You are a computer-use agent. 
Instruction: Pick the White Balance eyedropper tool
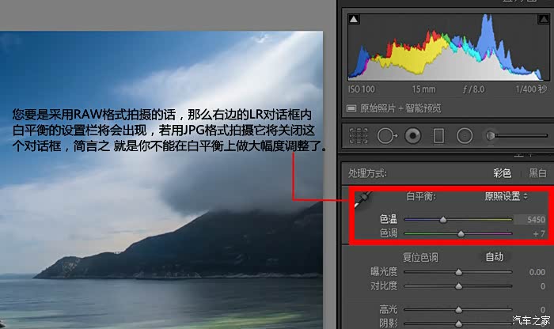coord(362,200)
